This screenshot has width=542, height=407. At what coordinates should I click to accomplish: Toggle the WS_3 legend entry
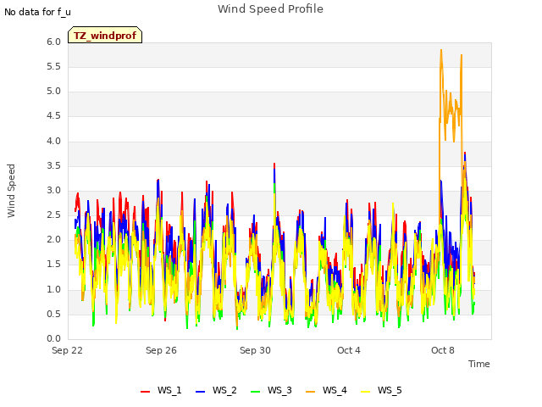pos(271,390)
